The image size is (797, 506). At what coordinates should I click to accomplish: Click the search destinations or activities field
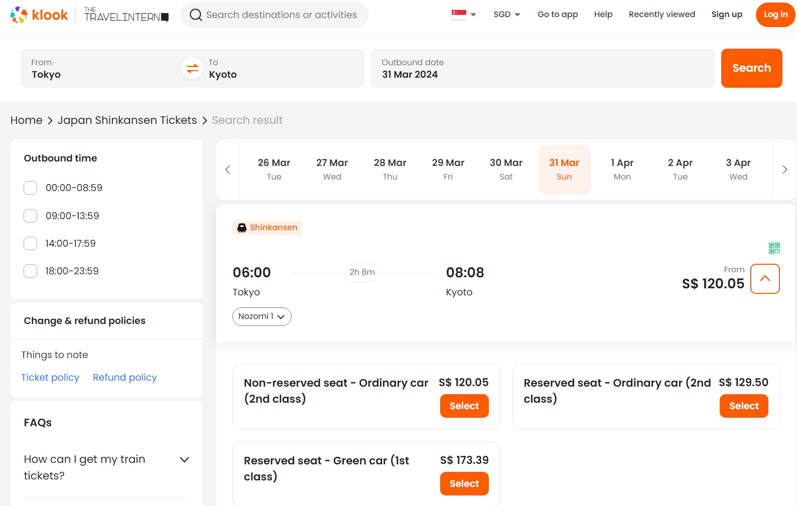(275, 15)
